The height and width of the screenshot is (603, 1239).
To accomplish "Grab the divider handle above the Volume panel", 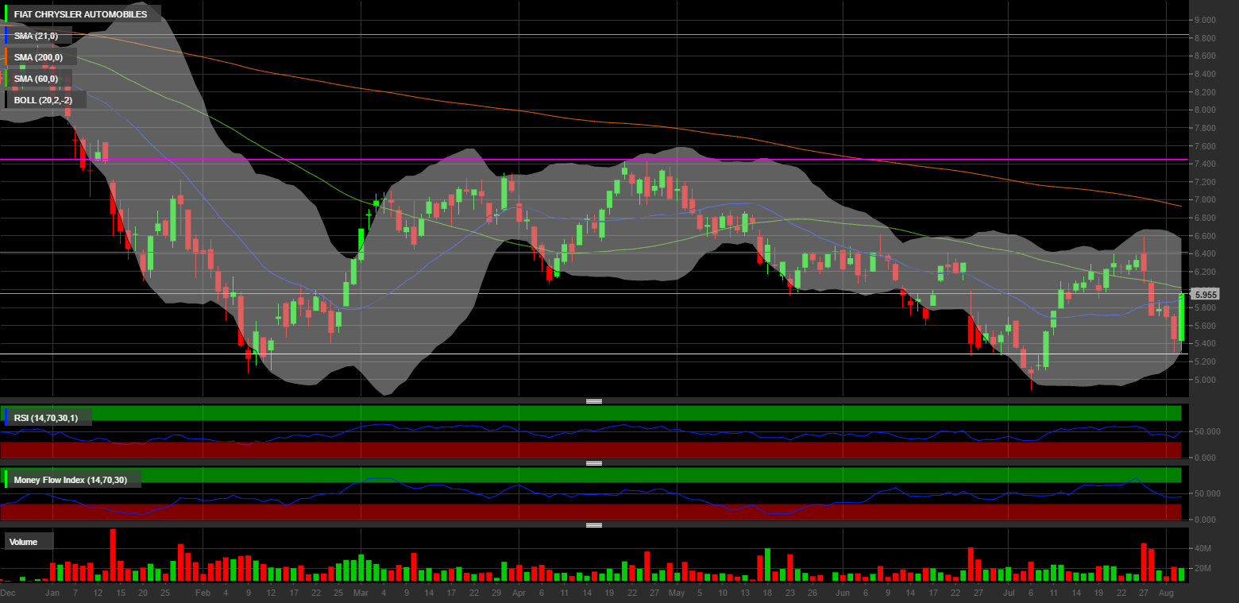I will click(594, 525).
